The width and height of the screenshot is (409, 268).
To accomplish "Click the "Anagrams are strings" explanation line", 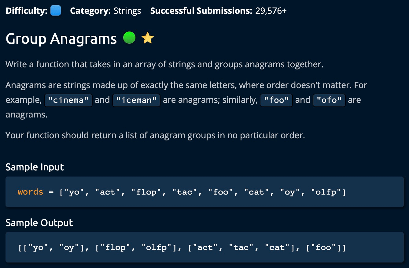I will pos(186,85).
